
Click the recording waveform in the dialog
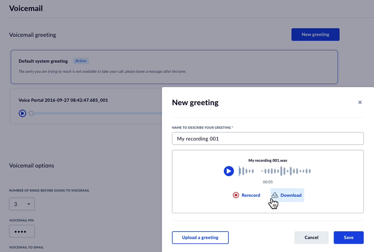click(x=275, y=171)
